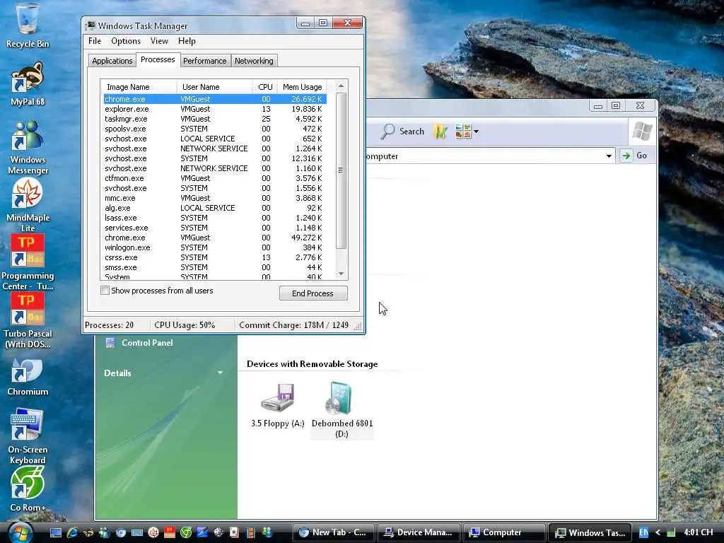Select the ctfmon.exe process row
724x543 pixels.
tap(215, 178)
